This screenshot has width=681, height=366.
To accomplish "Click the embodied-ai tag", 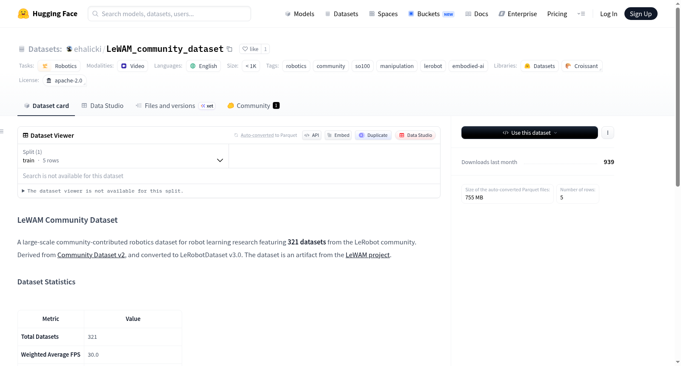I will click(x=468, y=66).
